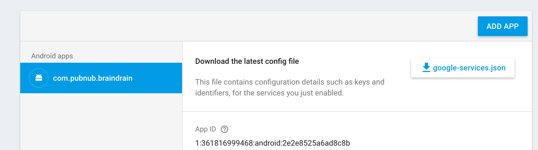The image size is (538, 150).
Task: Click the line starting 'This file contains configuration'
Action: click(290, 82)
